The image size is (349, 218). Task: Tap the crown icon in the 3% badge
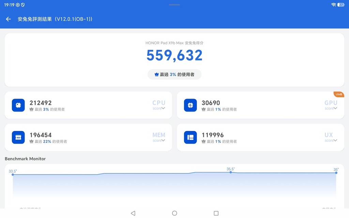[x=156, y=74]
